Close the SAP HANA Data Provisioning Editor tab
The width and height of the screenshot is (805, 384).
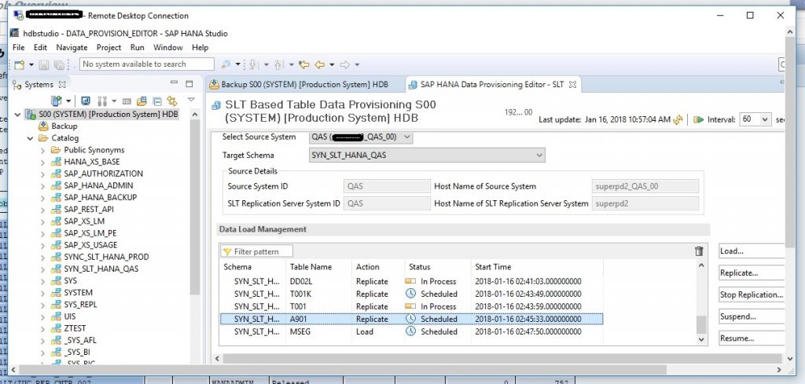click(x=573, y=85)
